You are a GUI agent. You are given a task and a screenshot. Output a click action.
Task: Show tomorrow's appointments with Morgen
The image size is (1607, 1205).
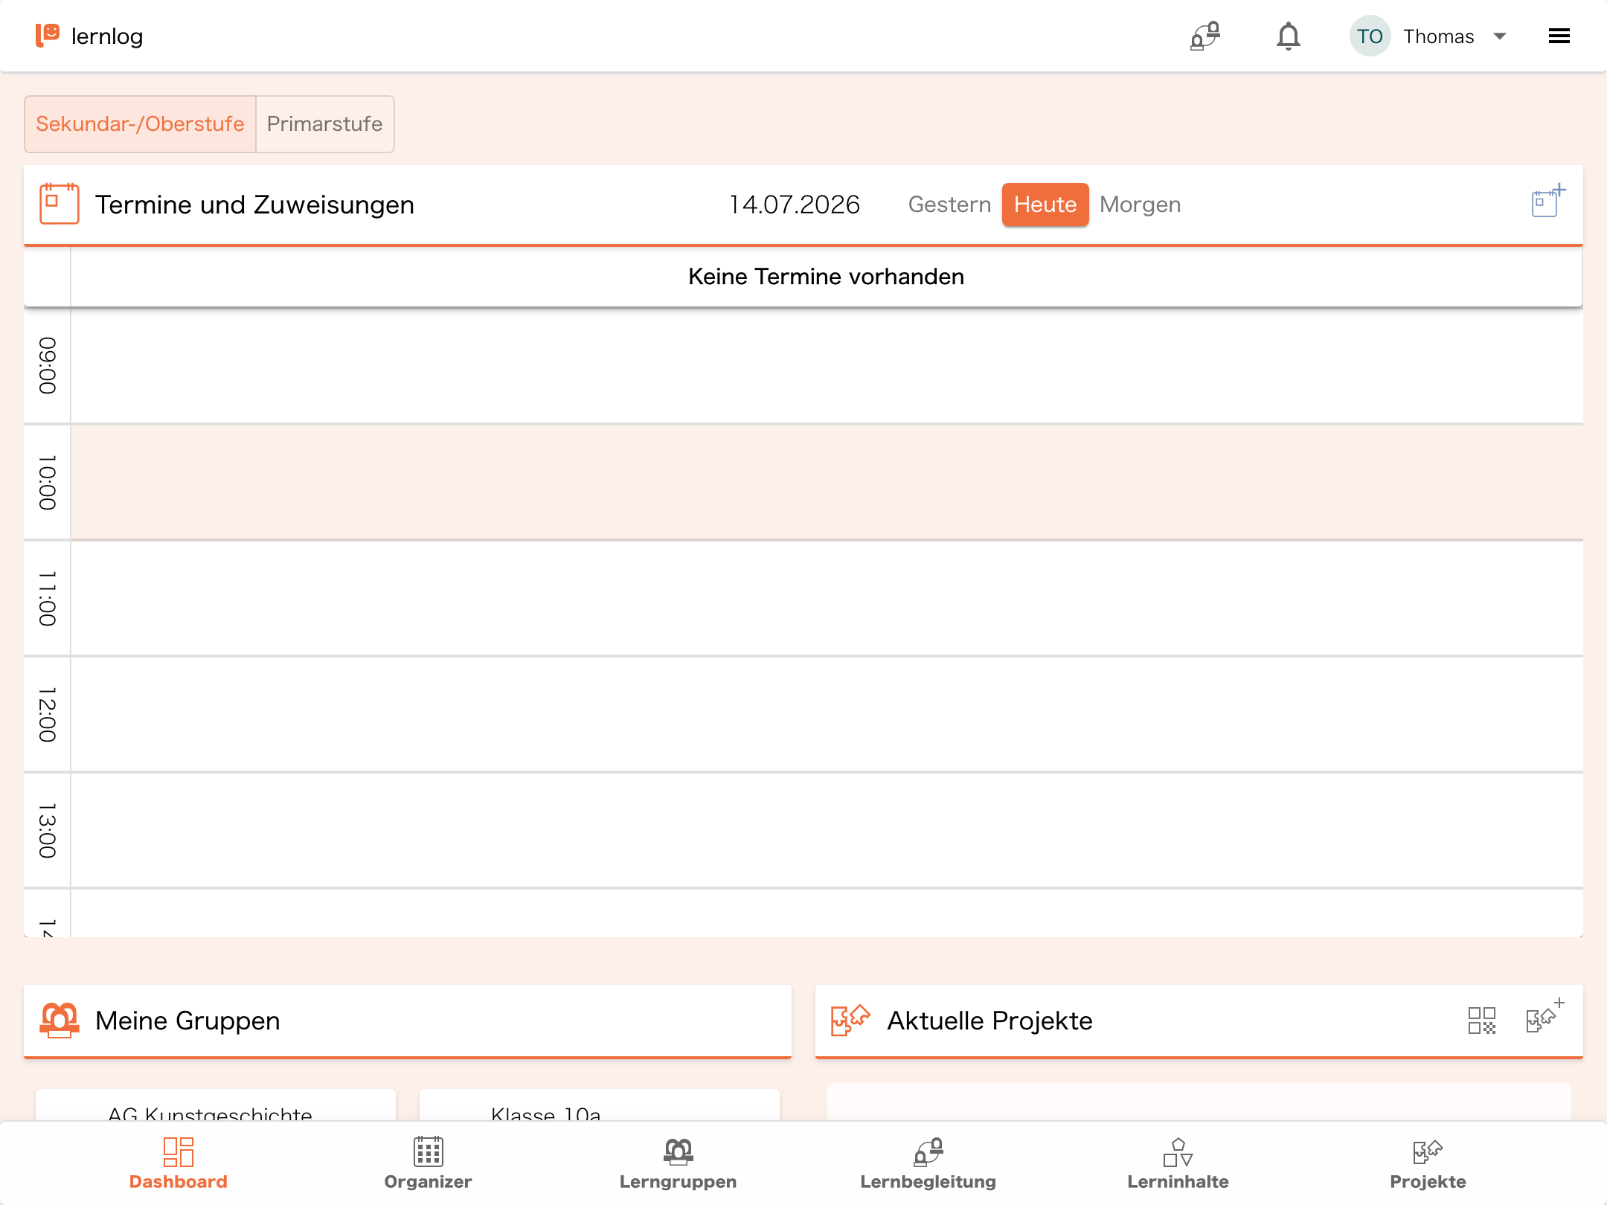click(x=1140, y=205)
